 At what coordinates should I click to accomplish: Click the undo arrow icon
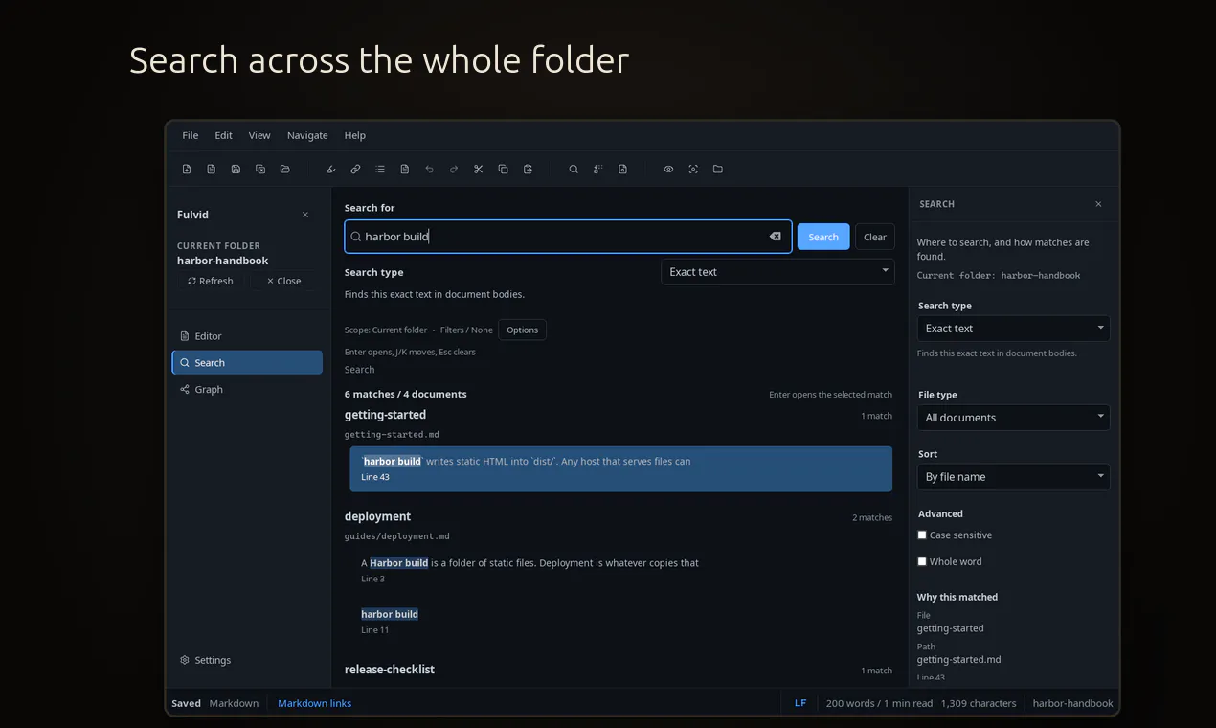click(x=429, y=170)
